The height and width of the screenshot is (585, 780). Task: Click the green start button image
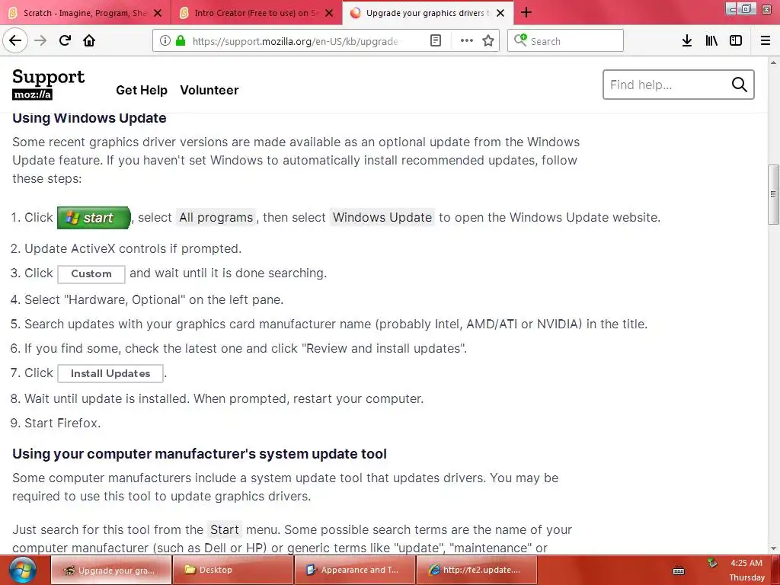pyautogui.click(x=94, y=217)
